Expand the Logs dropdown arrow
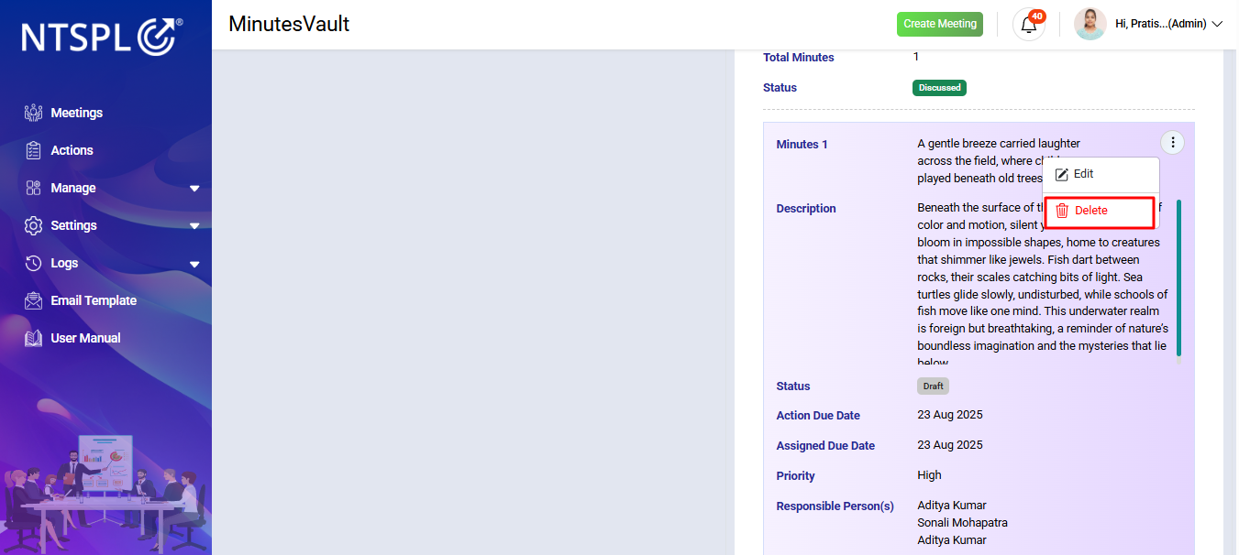1239x555 pixels. (194, 264)
